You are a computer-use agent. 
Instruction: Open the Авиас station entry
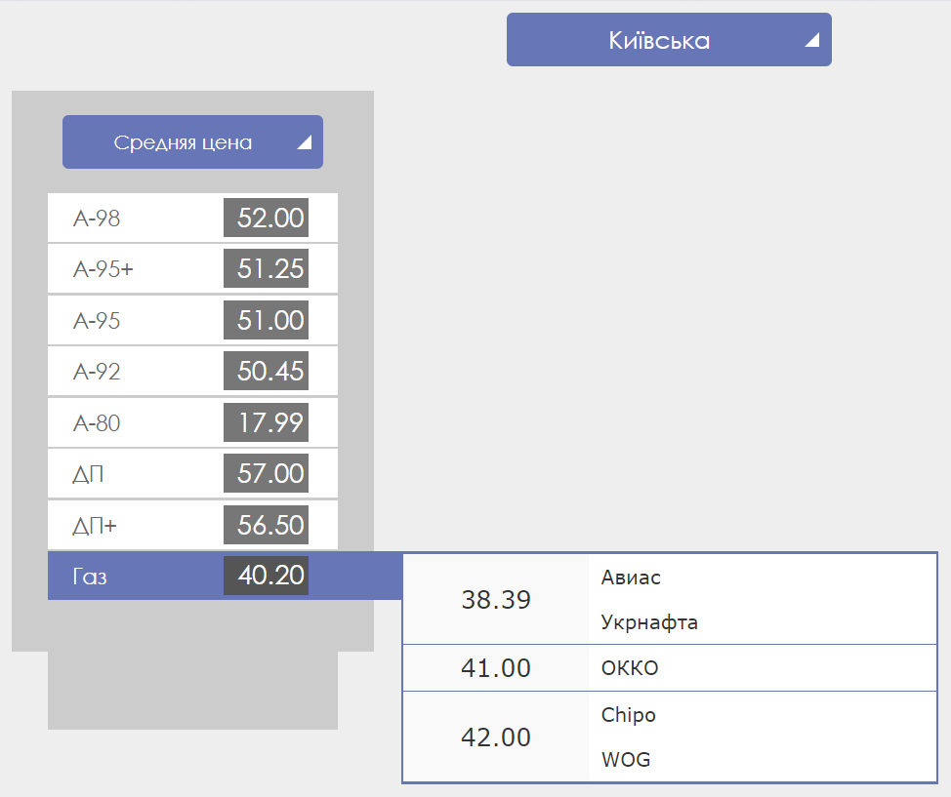pyautogui.click(x=631, y=578)
